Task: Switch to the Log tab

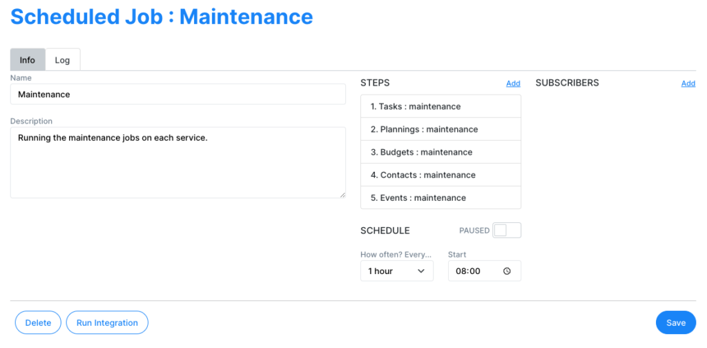Action: coord(63,59)
